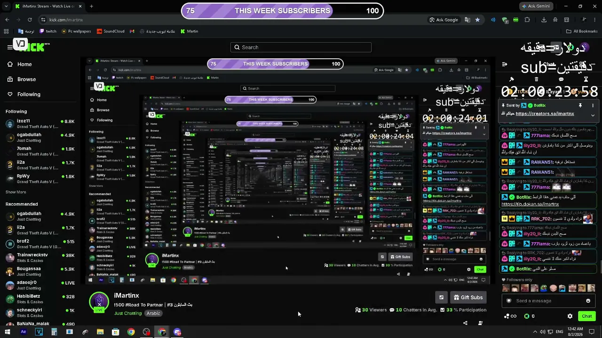602x338 pixels.
Task: Click the channel points infinity icon
Action: coord(510,316)
